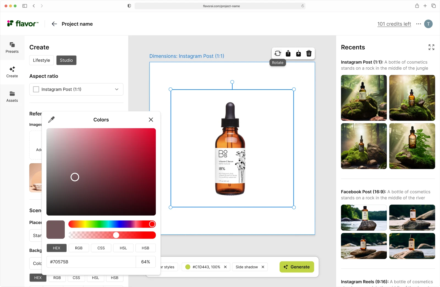Select HSL mode in the Colors popup
This screenshot has width=440, height=287.
[x=123, y=248]
